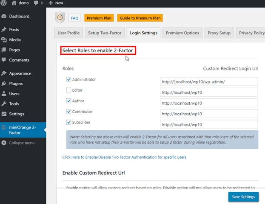Switch to the Proxy Setup tab

pyautogui.click(x=219, y=33)
